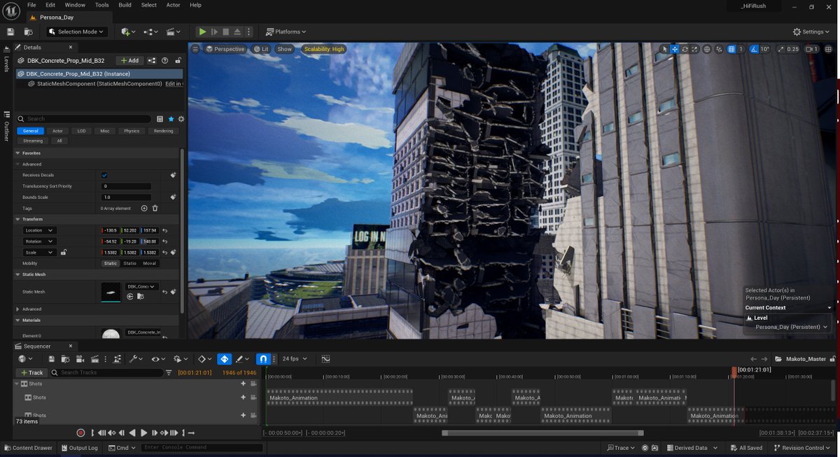The width and height of the screenshot is (840, 457).
Task: Click the Sequencer record button
Action: 80,433
